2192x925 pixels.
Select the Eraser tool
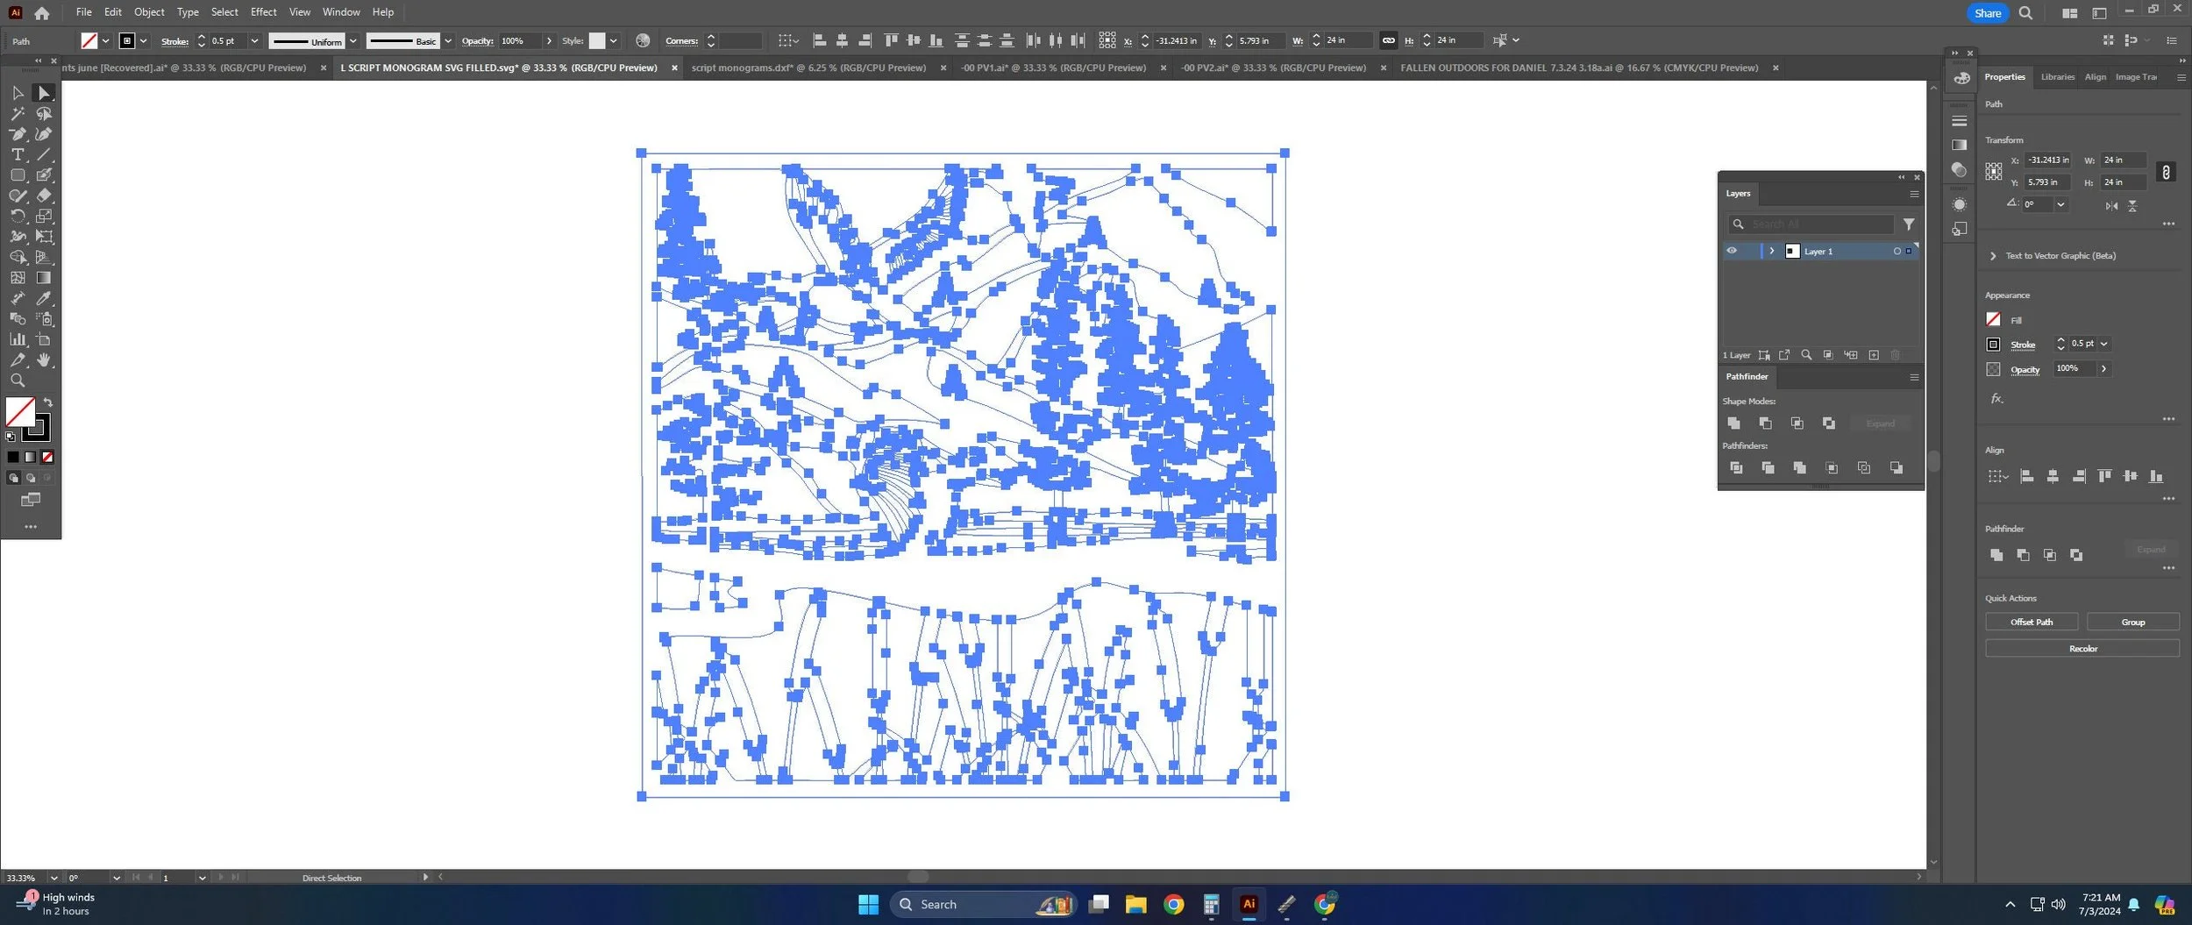(x=43, y=196)
